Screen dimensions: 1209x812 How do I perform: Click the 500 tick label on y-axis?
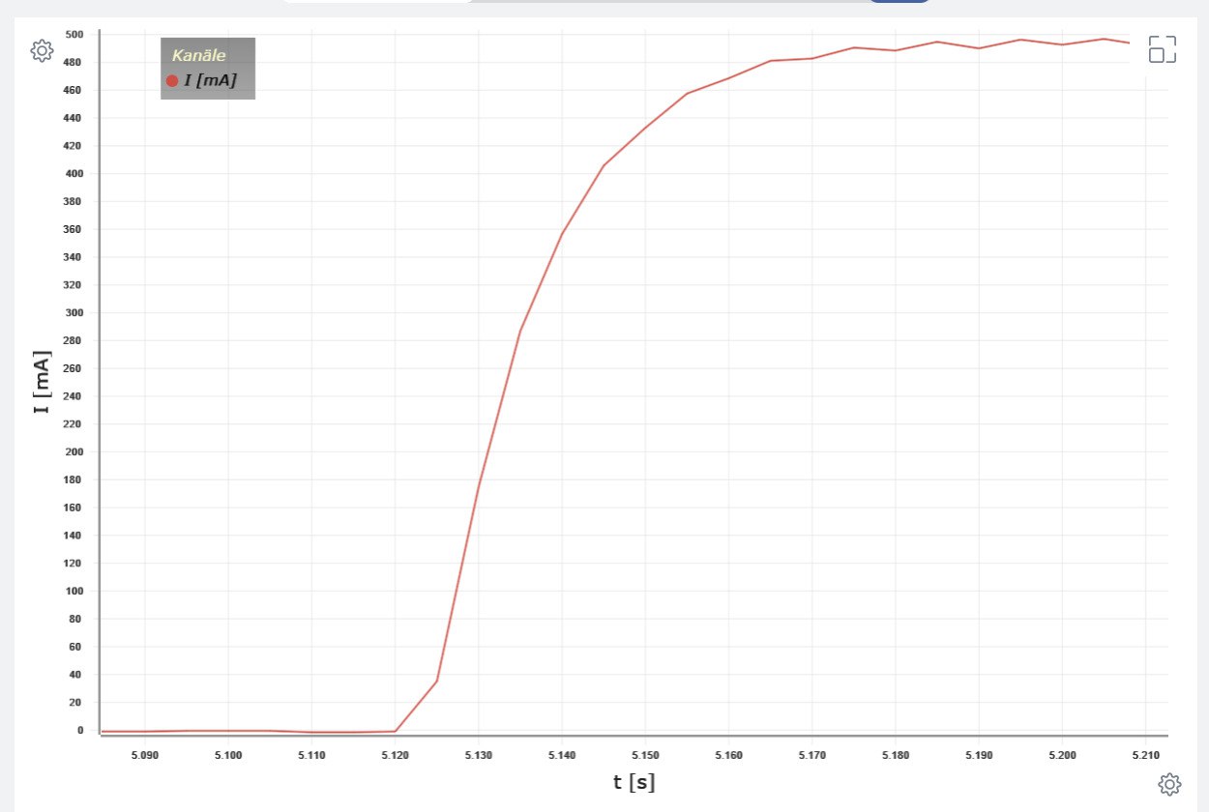tap(75, 35)
